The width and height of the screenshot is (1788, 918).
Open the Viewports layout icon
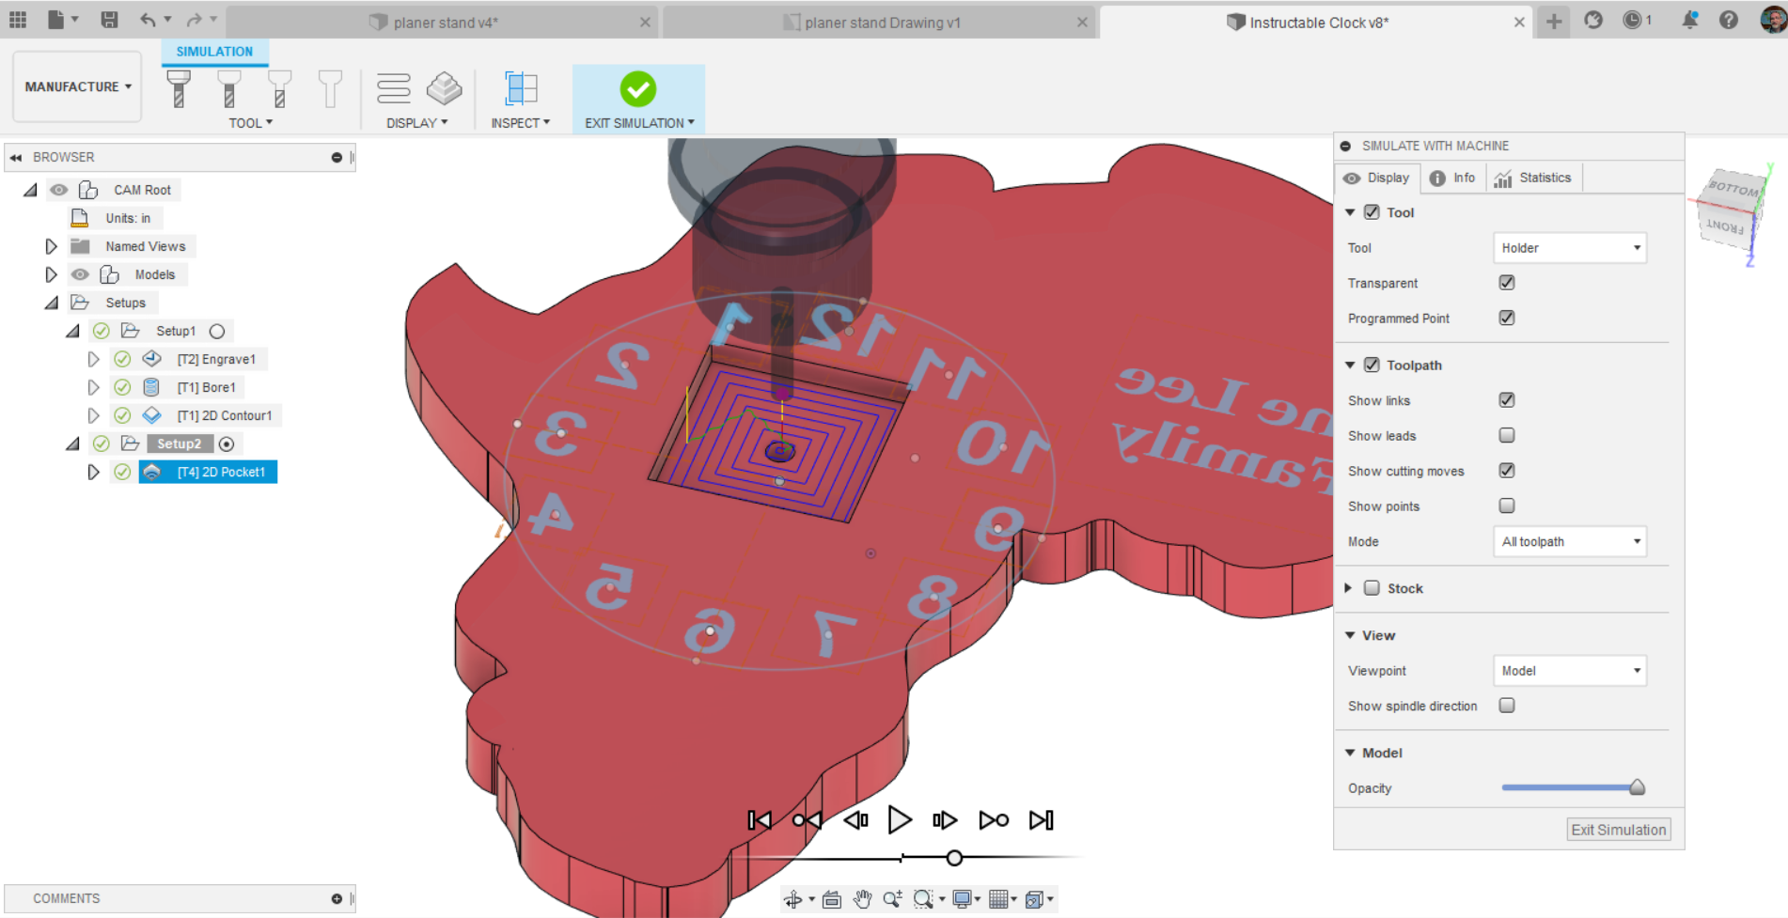[1034, 899]
